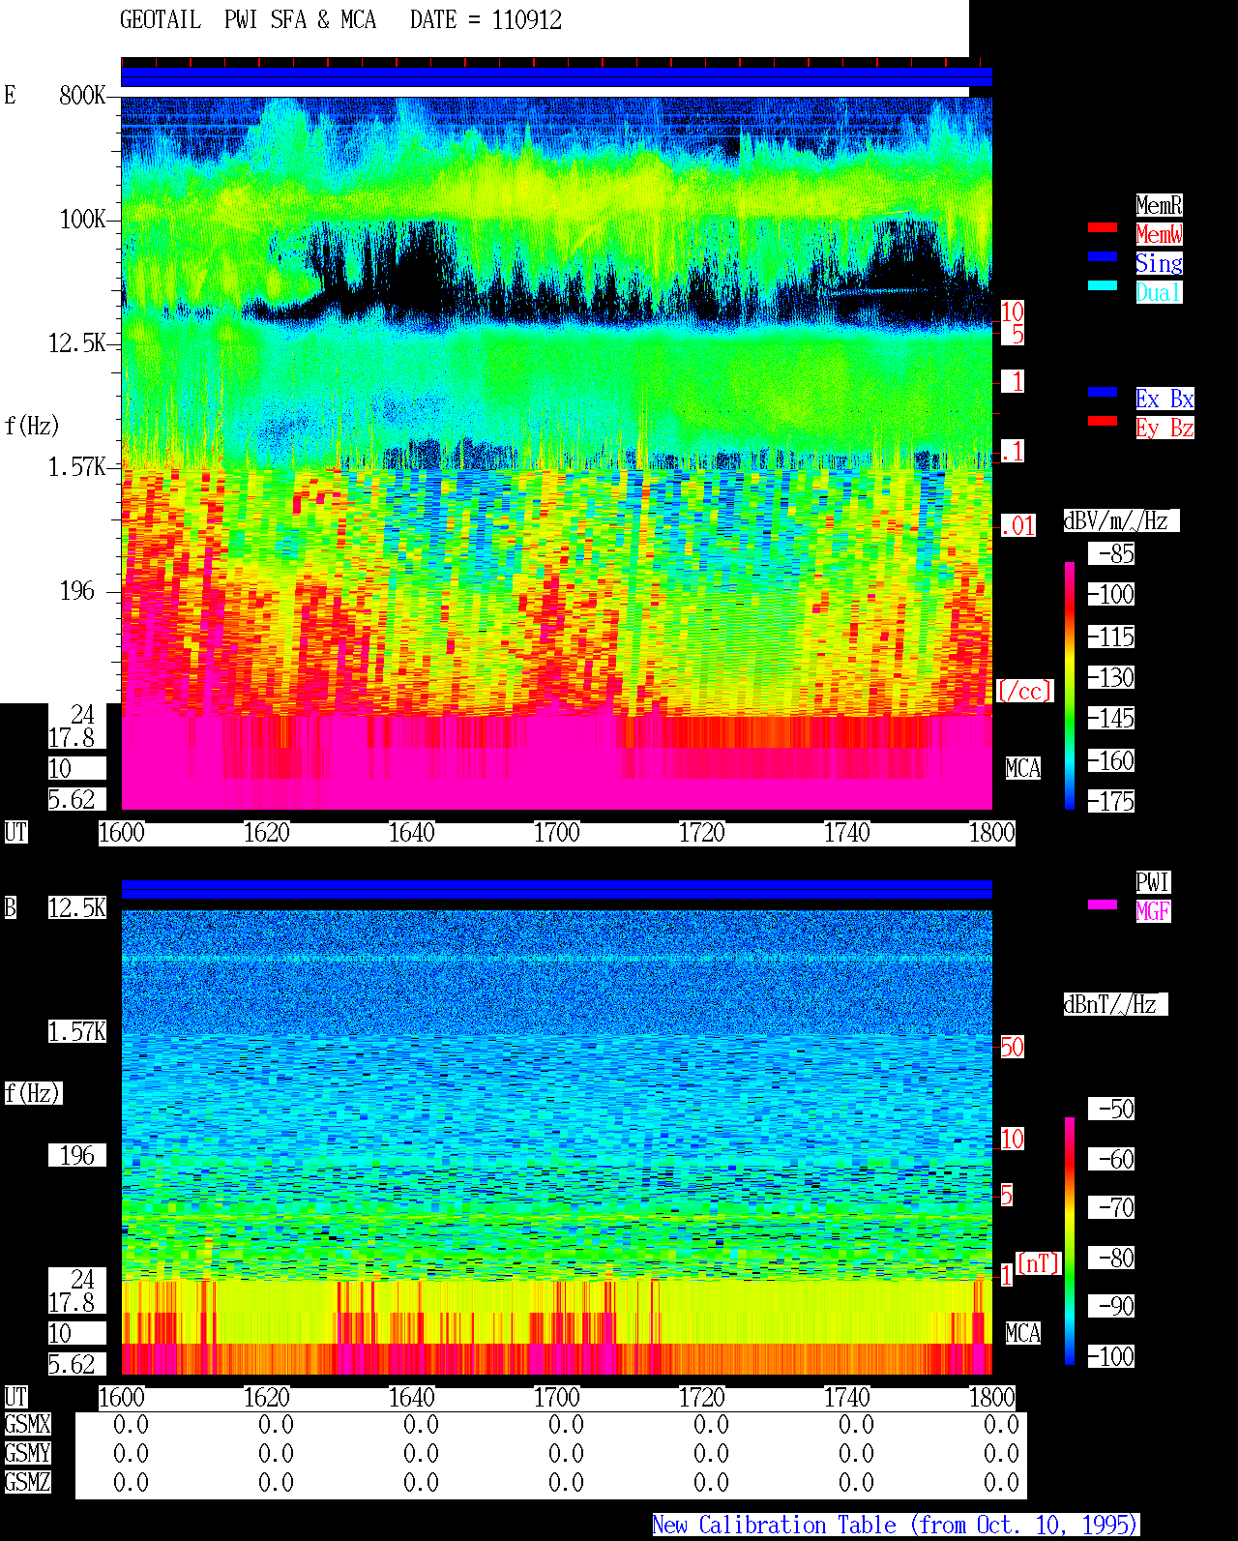This screenshot has height=1541, width=1238.
Task: Click the 'GSMZ' row label
Action: click(27, 1482)
